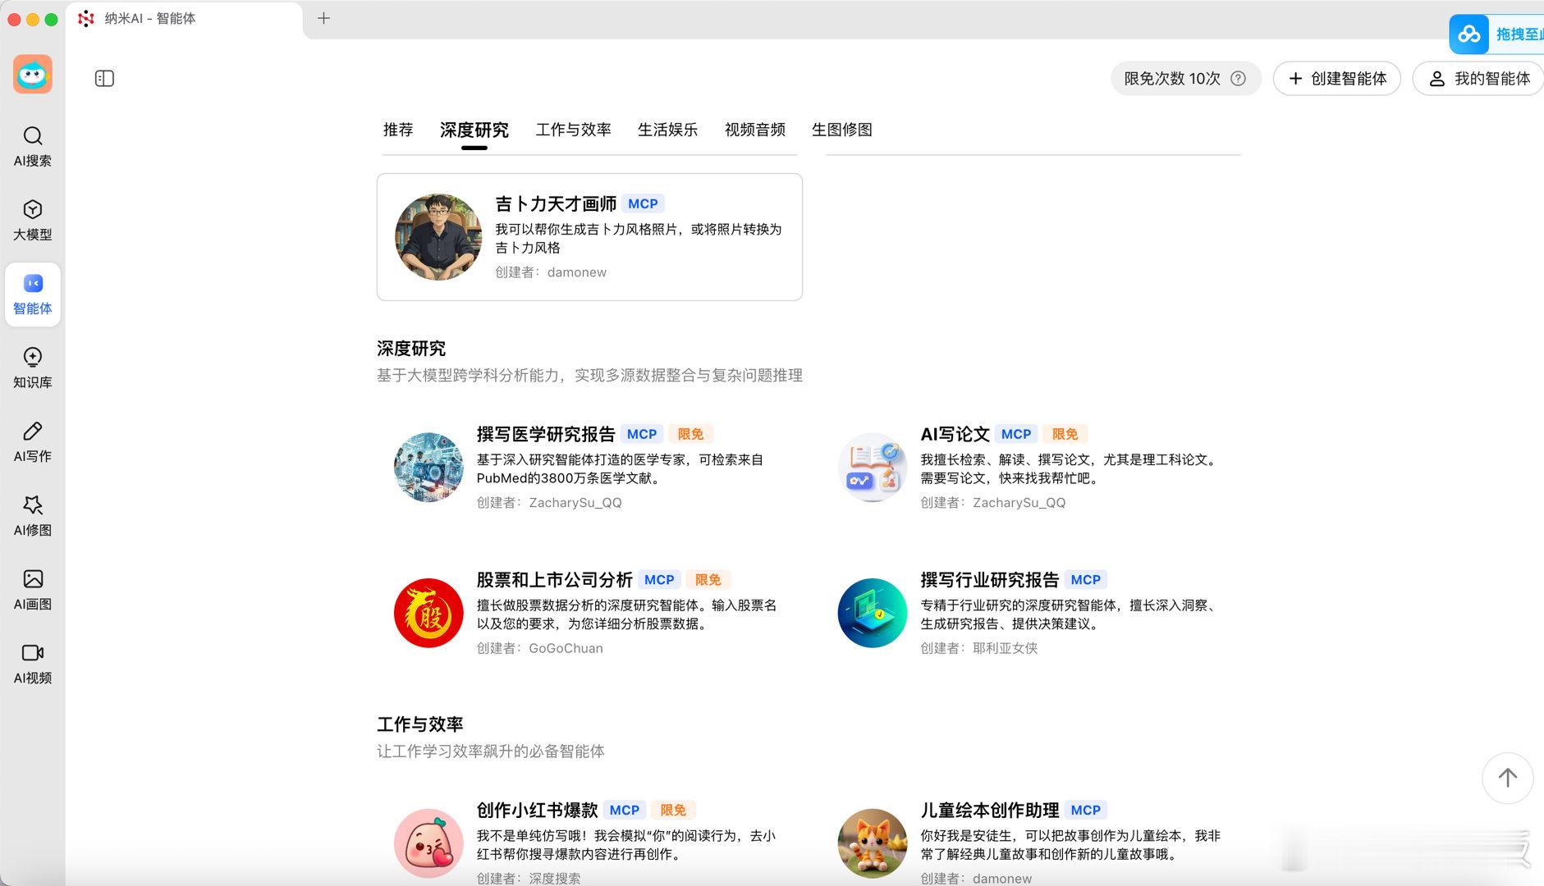1544x886 pixels.
Task: Open AI写论文 agent title
Action: coord(955,434)
